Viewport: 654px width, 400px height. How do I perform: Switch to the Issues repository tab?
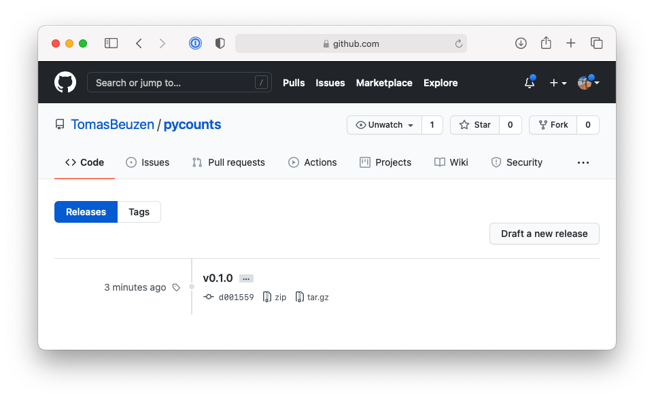point(148,162)
